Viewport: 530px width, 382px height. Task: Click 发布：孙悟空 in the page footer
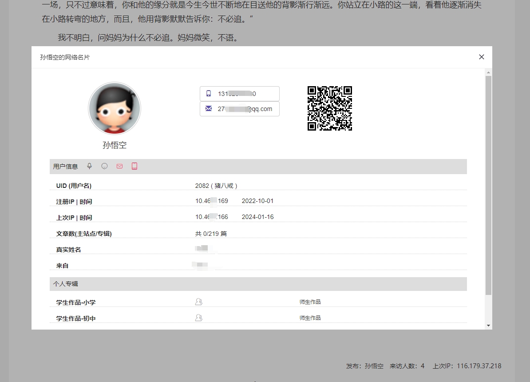coord(365,366)
